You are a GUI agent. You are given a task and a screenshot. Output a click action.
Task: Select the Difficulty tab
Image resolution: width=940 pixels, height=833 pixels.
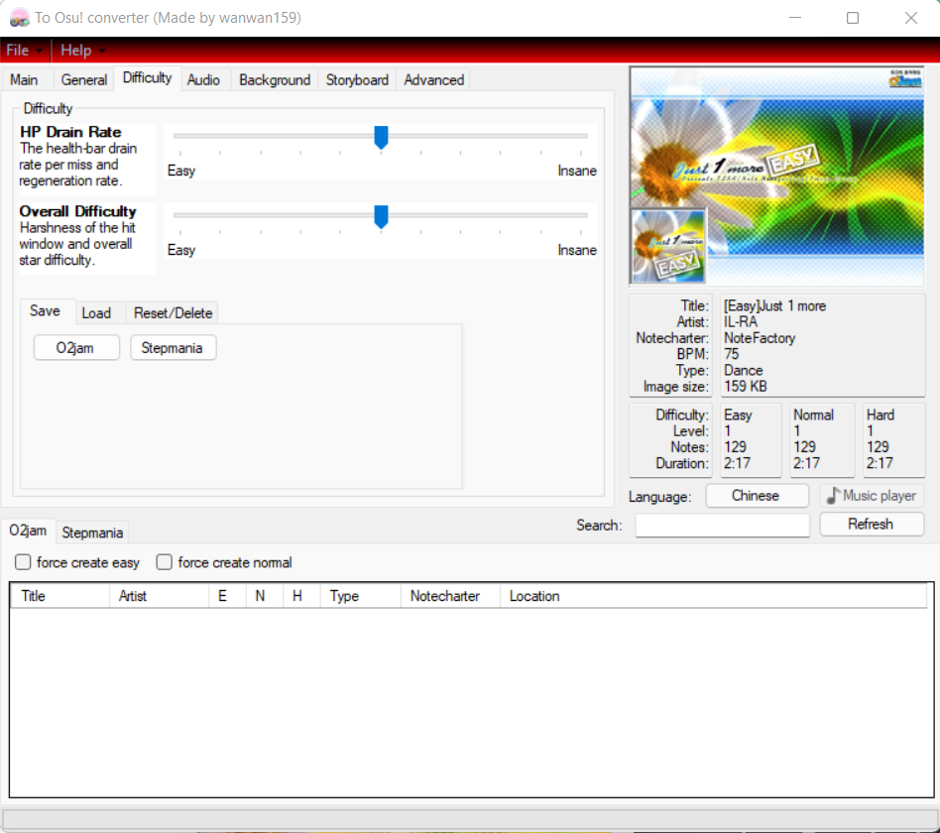pyautogui.click(x=147, y=78)
